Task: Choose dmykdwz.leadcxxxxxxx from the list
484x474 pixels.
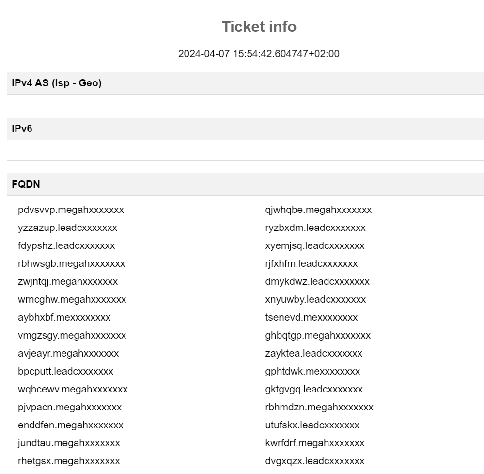Action: coord(317,282)
